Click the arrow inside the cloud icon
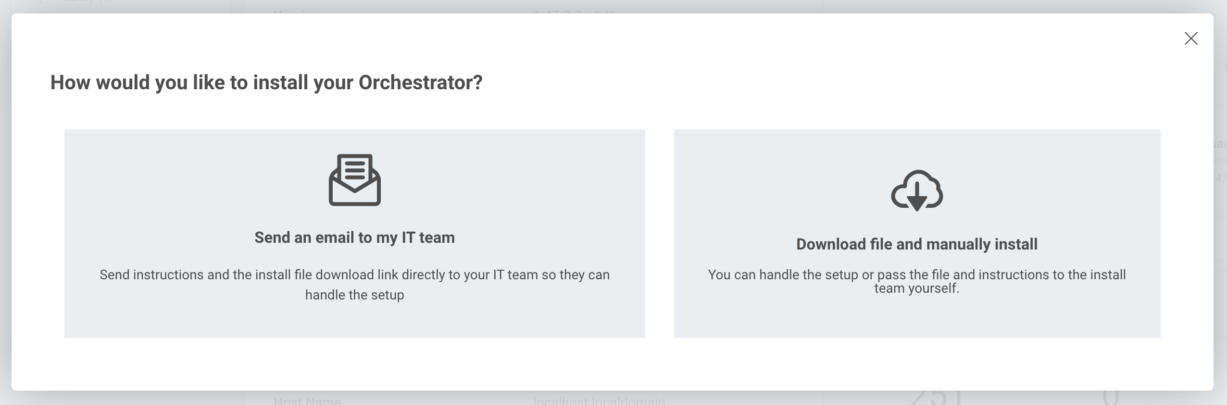1227x405 pixels. coord(917,196)
